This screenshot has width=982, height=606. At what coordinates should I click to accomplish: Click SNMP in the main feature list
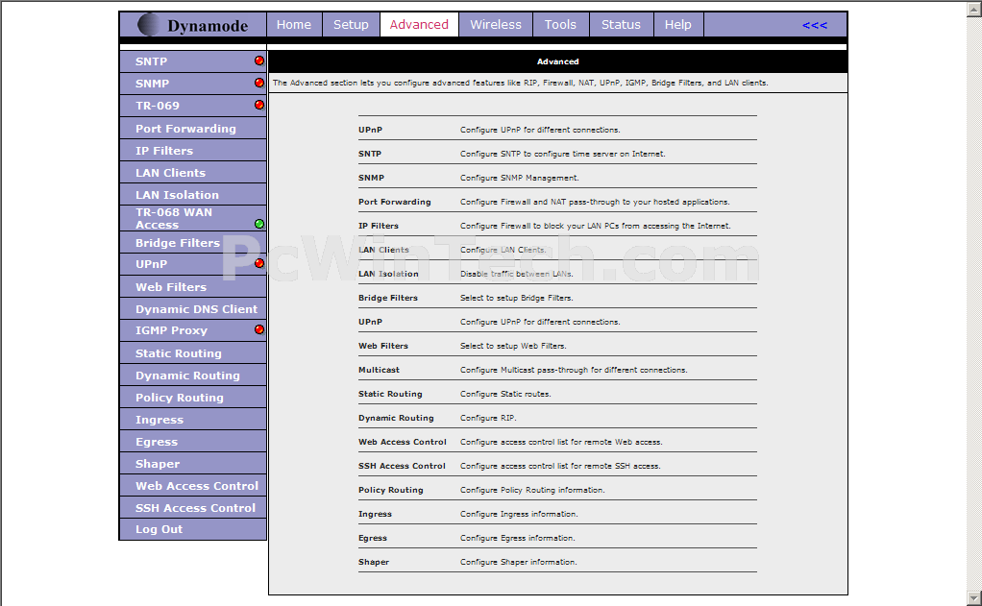tap(371, 178)
